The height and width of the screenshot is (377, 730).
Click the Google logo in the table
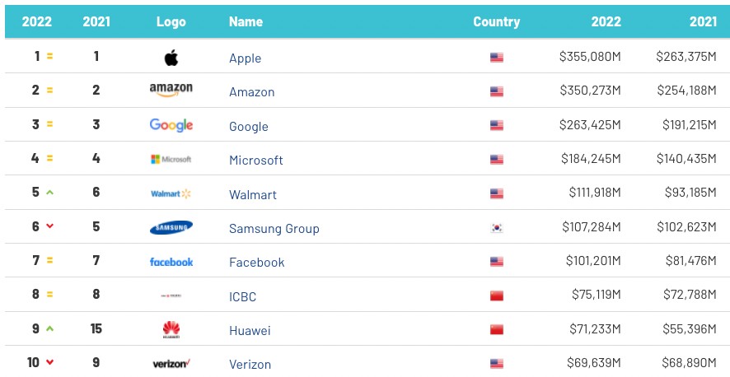click(171, 125)
